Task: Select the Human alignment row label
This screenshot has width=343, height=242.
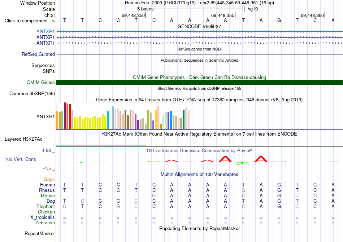Action: (47, 185)
